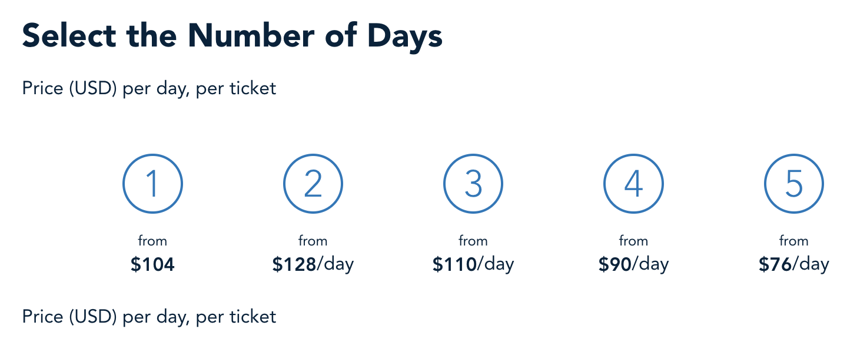
Task: Click the lower "Price (USD) per day" text
Action: (149, 317)
